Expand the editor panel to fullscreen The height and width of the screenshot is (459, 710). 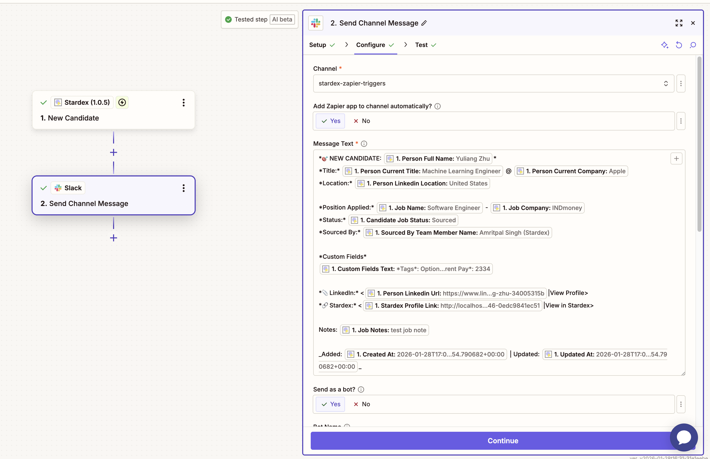tap(679, 23)
